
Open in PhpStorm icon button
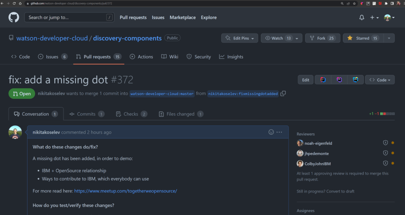pos(339,80)
